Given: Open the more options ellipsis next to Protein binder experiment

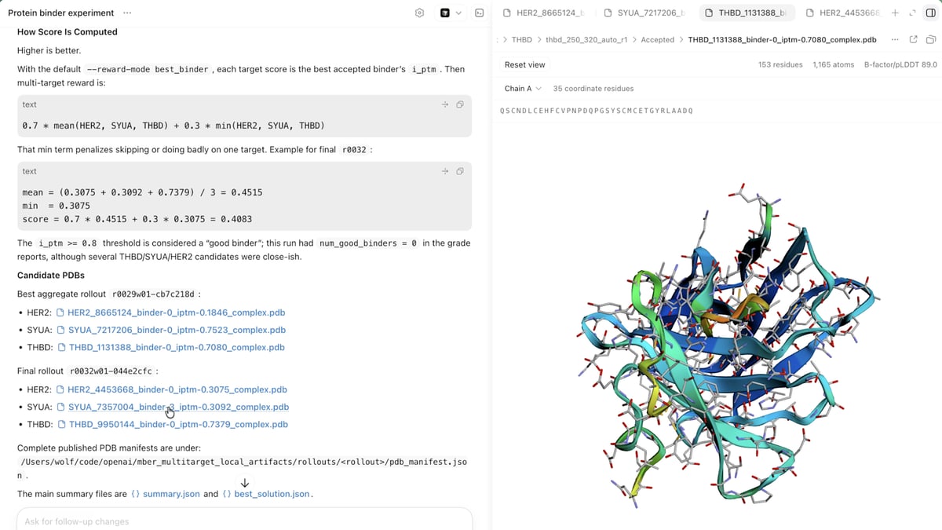Looking at the screenshot, I should point(127,13).
